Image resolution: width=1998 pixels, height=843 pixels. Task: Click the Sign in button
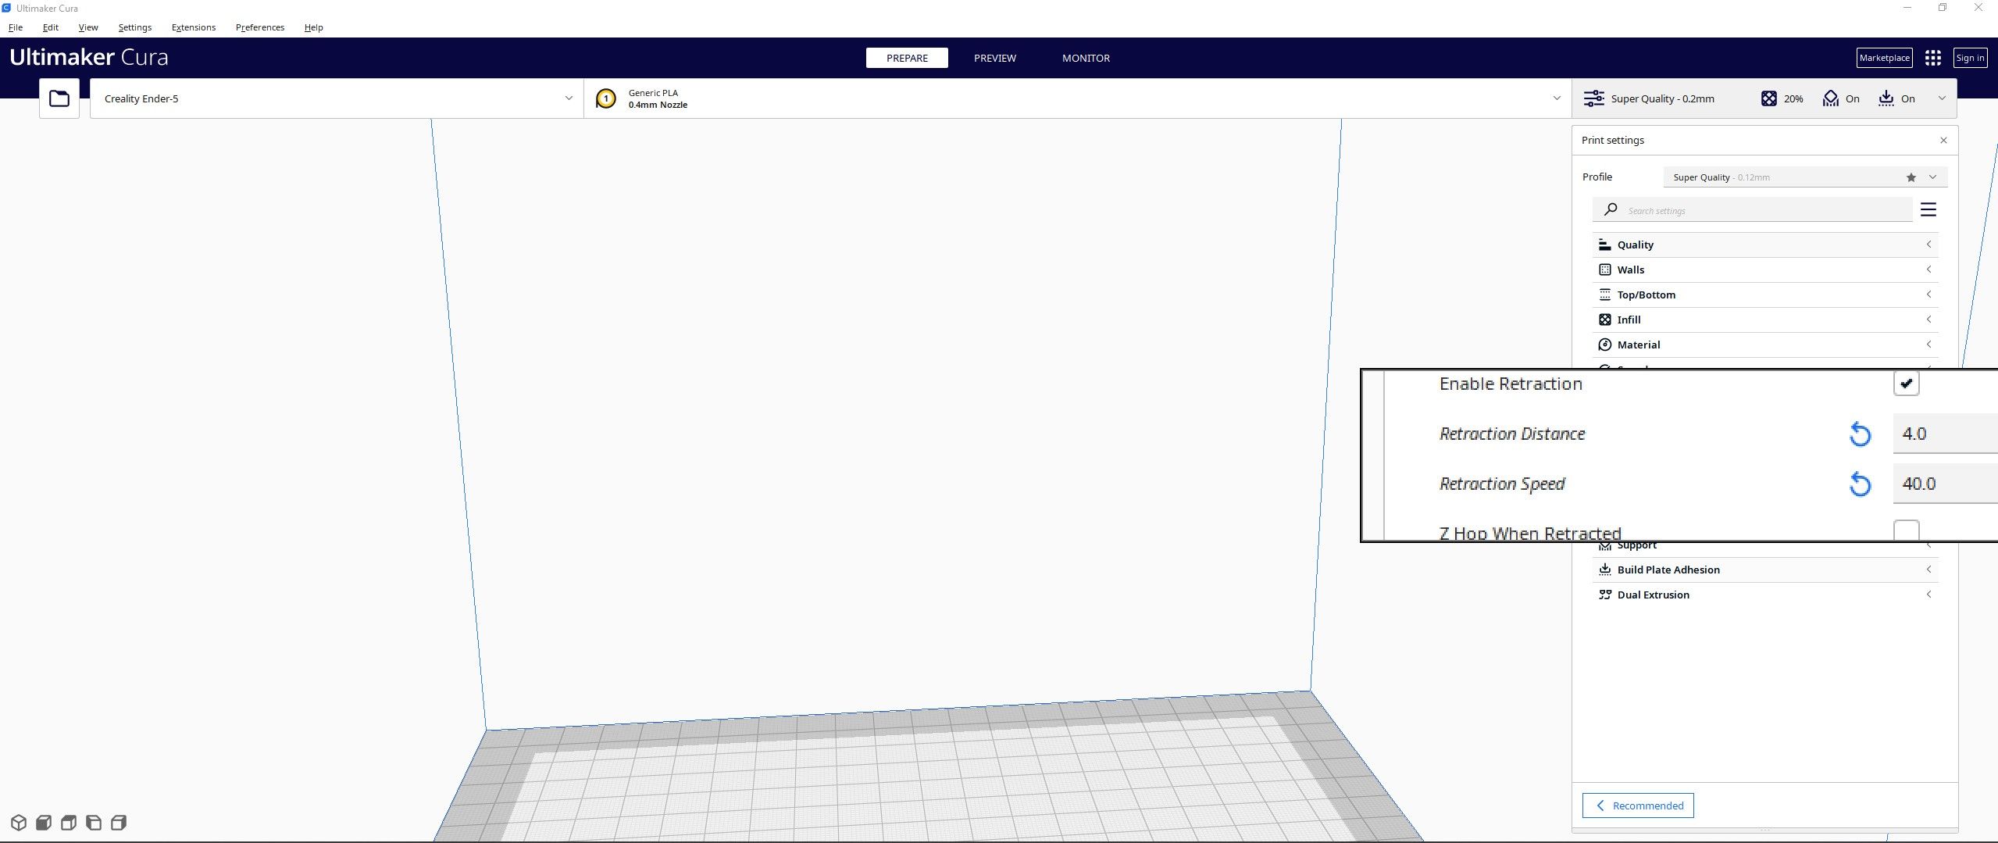[1970, 58]
